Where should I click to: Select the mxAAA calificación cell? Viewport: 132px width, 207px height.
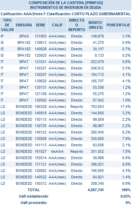tap(57, 151)
